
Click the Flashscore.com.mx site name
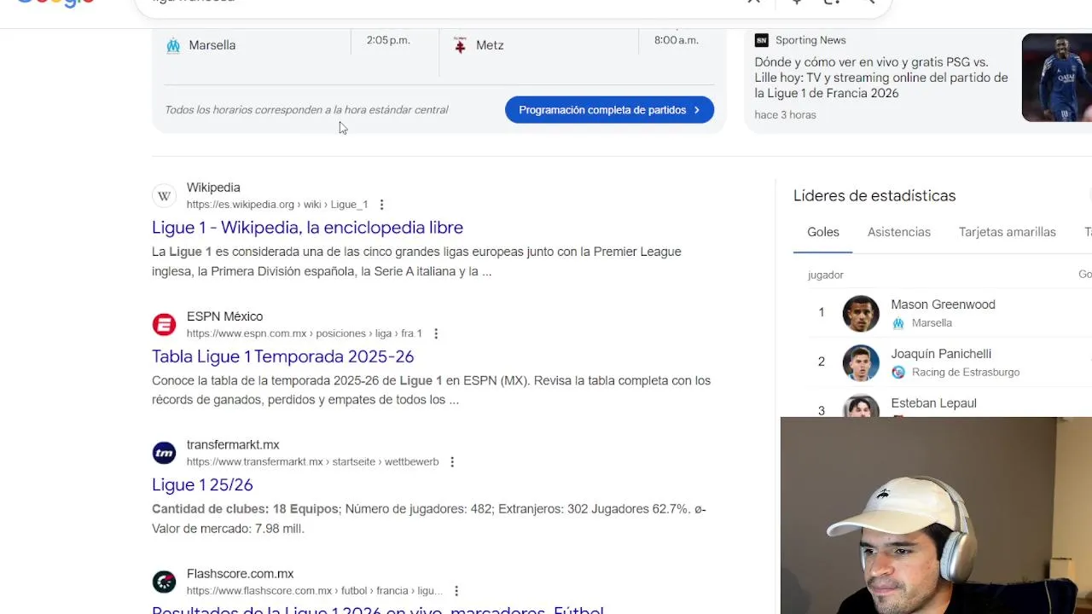tap(240, 574)
